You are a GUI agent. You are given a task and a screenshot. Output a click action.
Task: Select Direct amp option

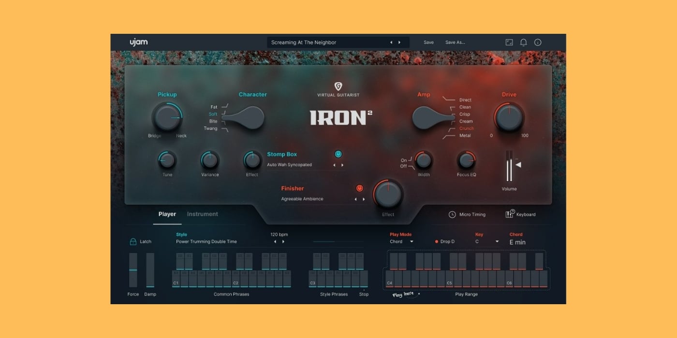pyautogui.click(x=465, y=100)
